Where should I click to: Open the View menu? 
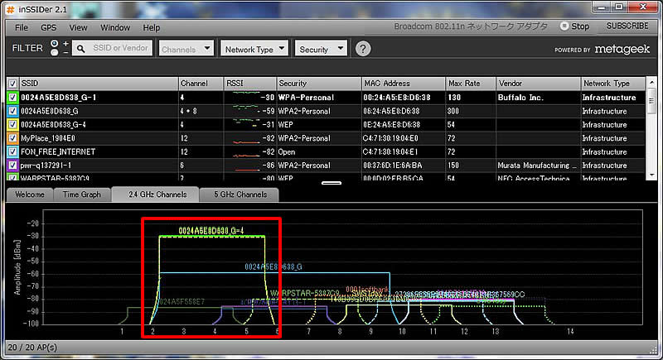pos(78,27)
